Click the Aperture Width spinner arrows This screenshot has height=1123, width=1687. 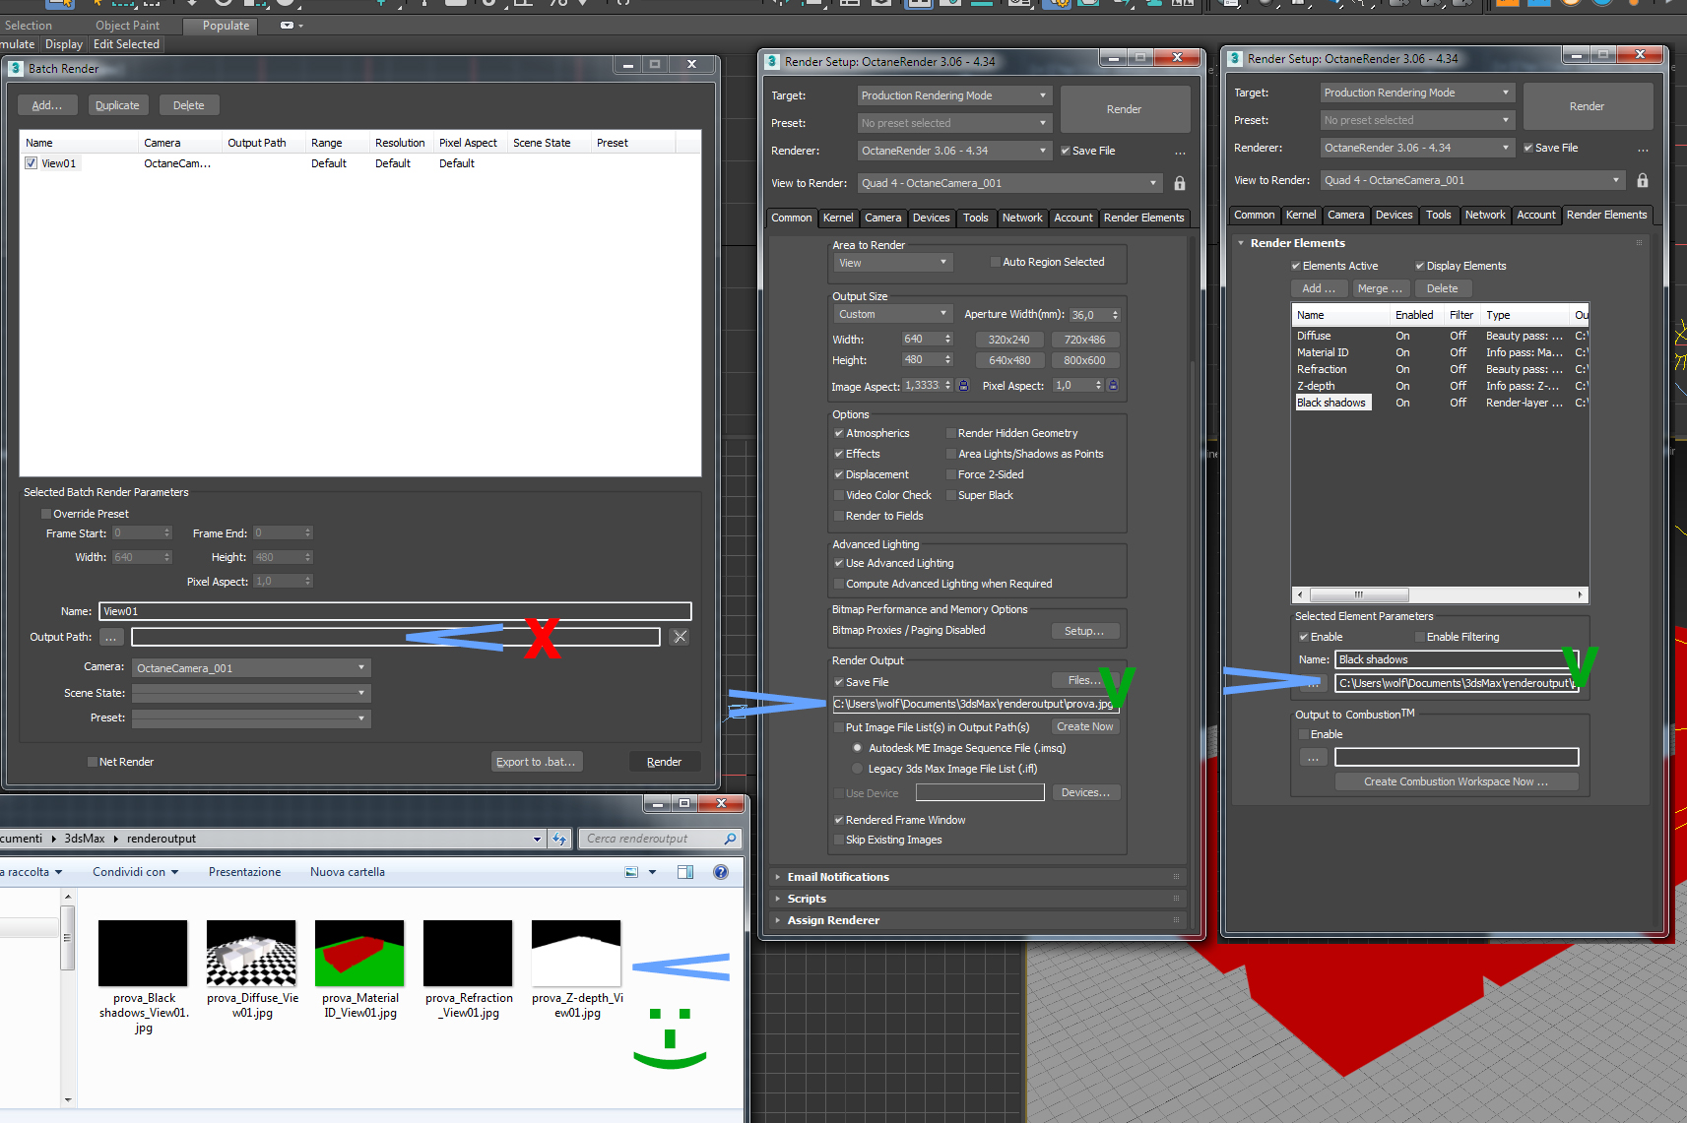(1116, 315)
